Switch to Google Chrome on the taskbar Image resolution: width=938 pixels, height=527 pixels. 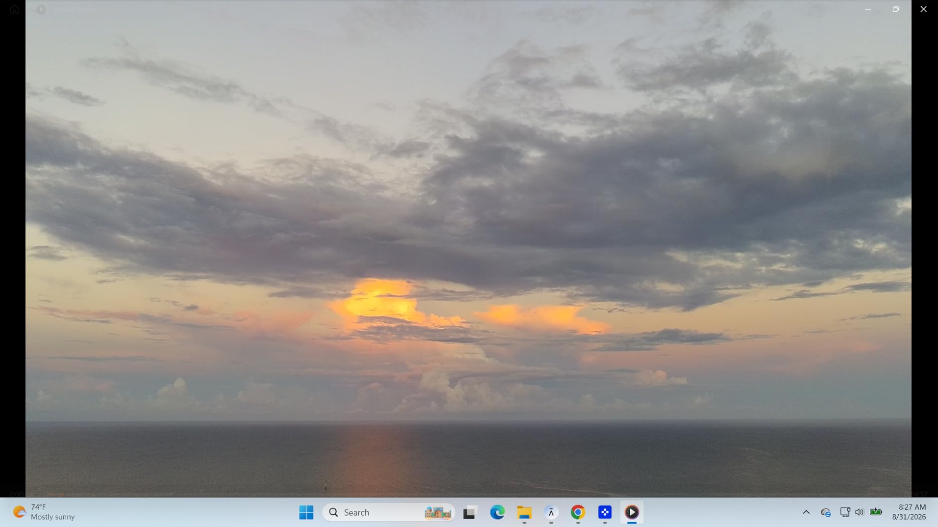tap(578, 512)
